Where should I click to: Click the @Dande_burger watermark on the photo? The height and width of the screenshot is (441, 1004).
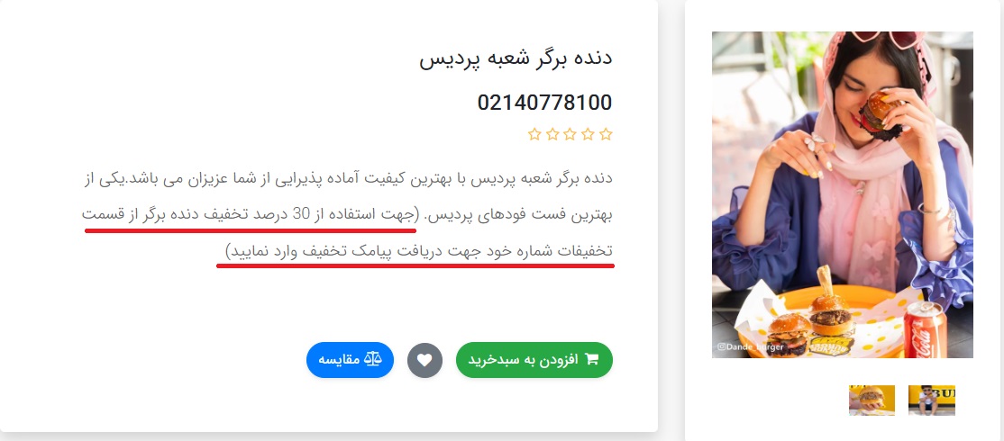(x=750, y=347)
